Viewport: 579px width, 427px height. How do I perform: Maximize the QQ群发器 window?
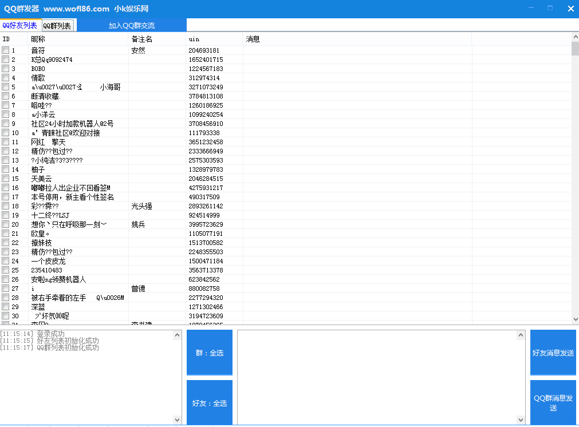coord(550,8)
